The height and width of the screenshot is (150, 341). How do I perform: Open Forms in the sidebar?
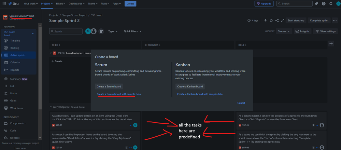pos(14,93)
